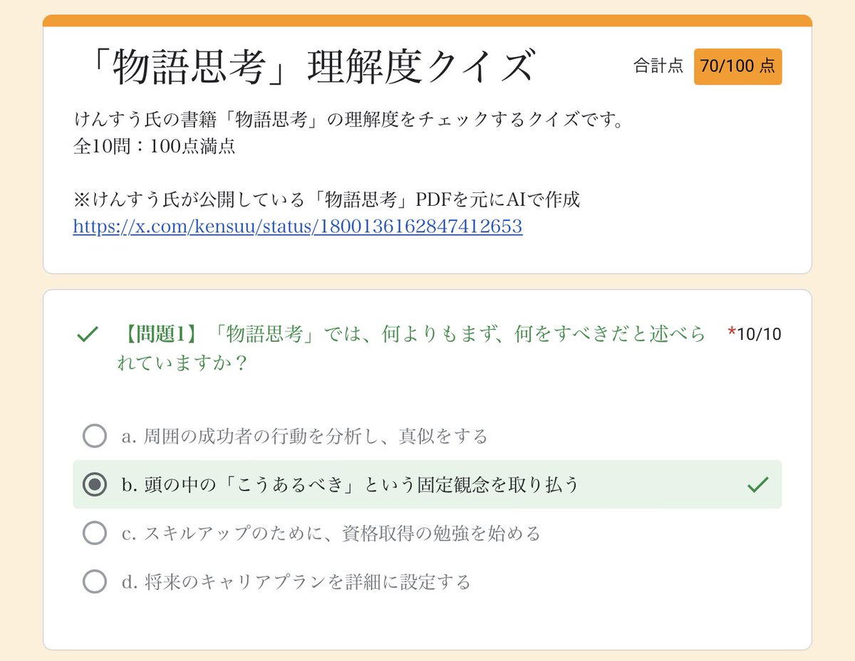
Task: Click the green checkmark beside 【問題1】
Action: click(x=87, y=334)
